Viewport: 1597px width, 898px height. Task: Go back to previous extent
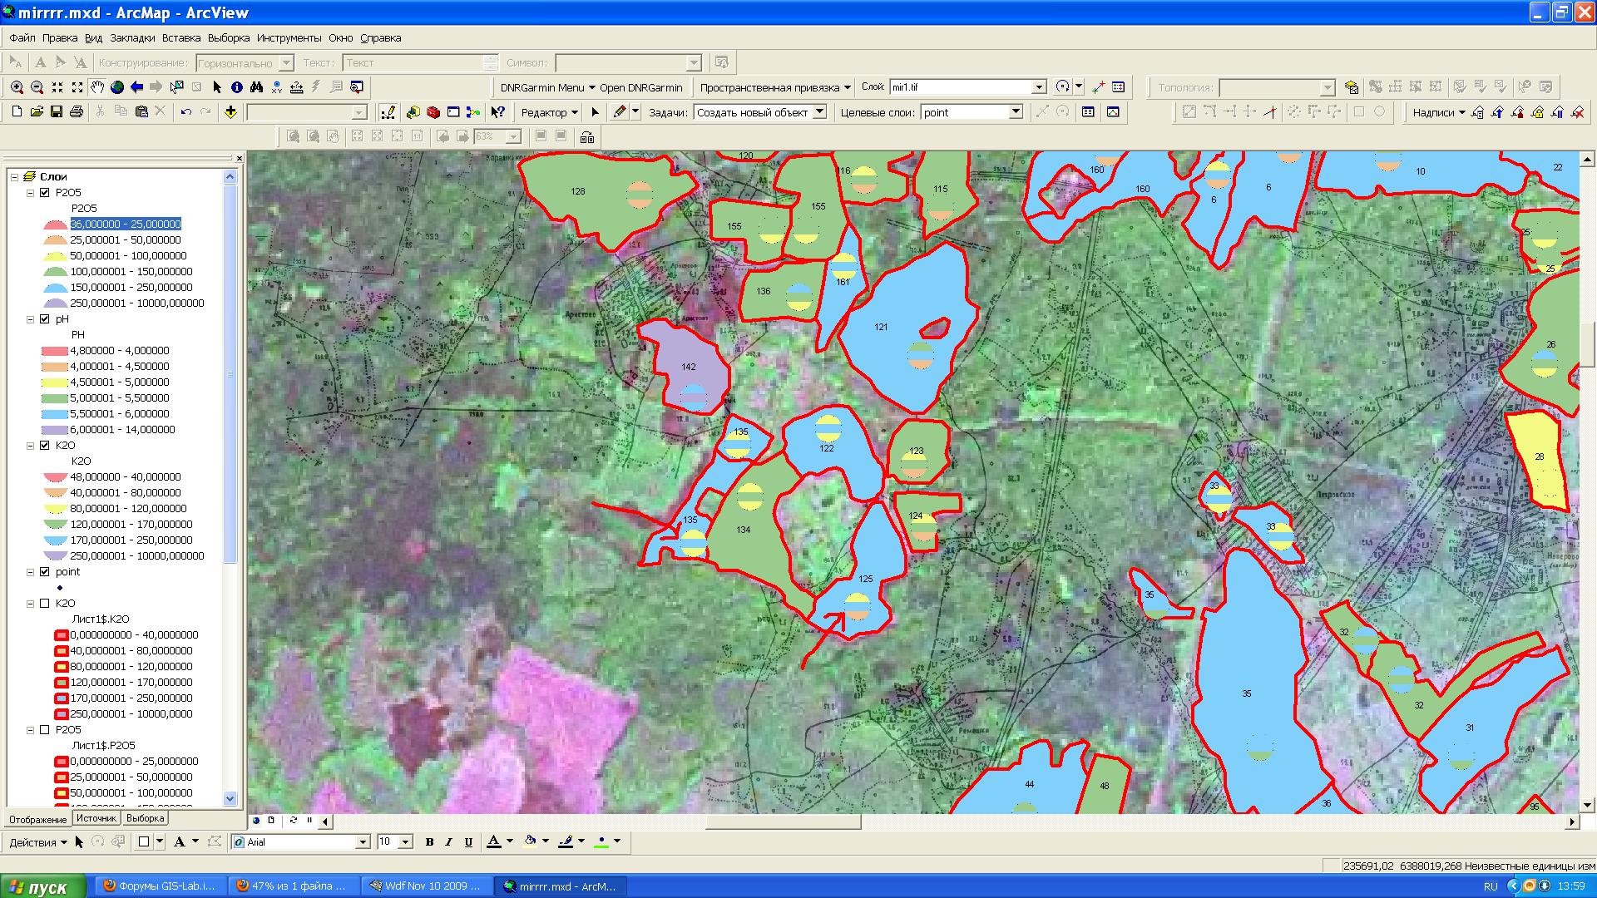click(137, 87)
